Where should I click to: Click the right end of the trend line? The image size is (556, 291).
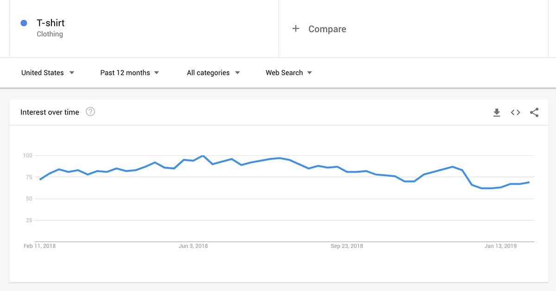coord(529,182)
